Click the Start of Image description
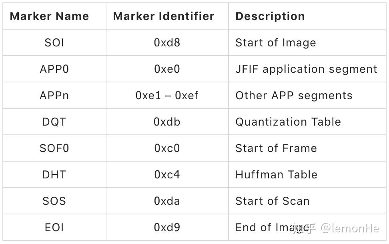 pos(276,43)
